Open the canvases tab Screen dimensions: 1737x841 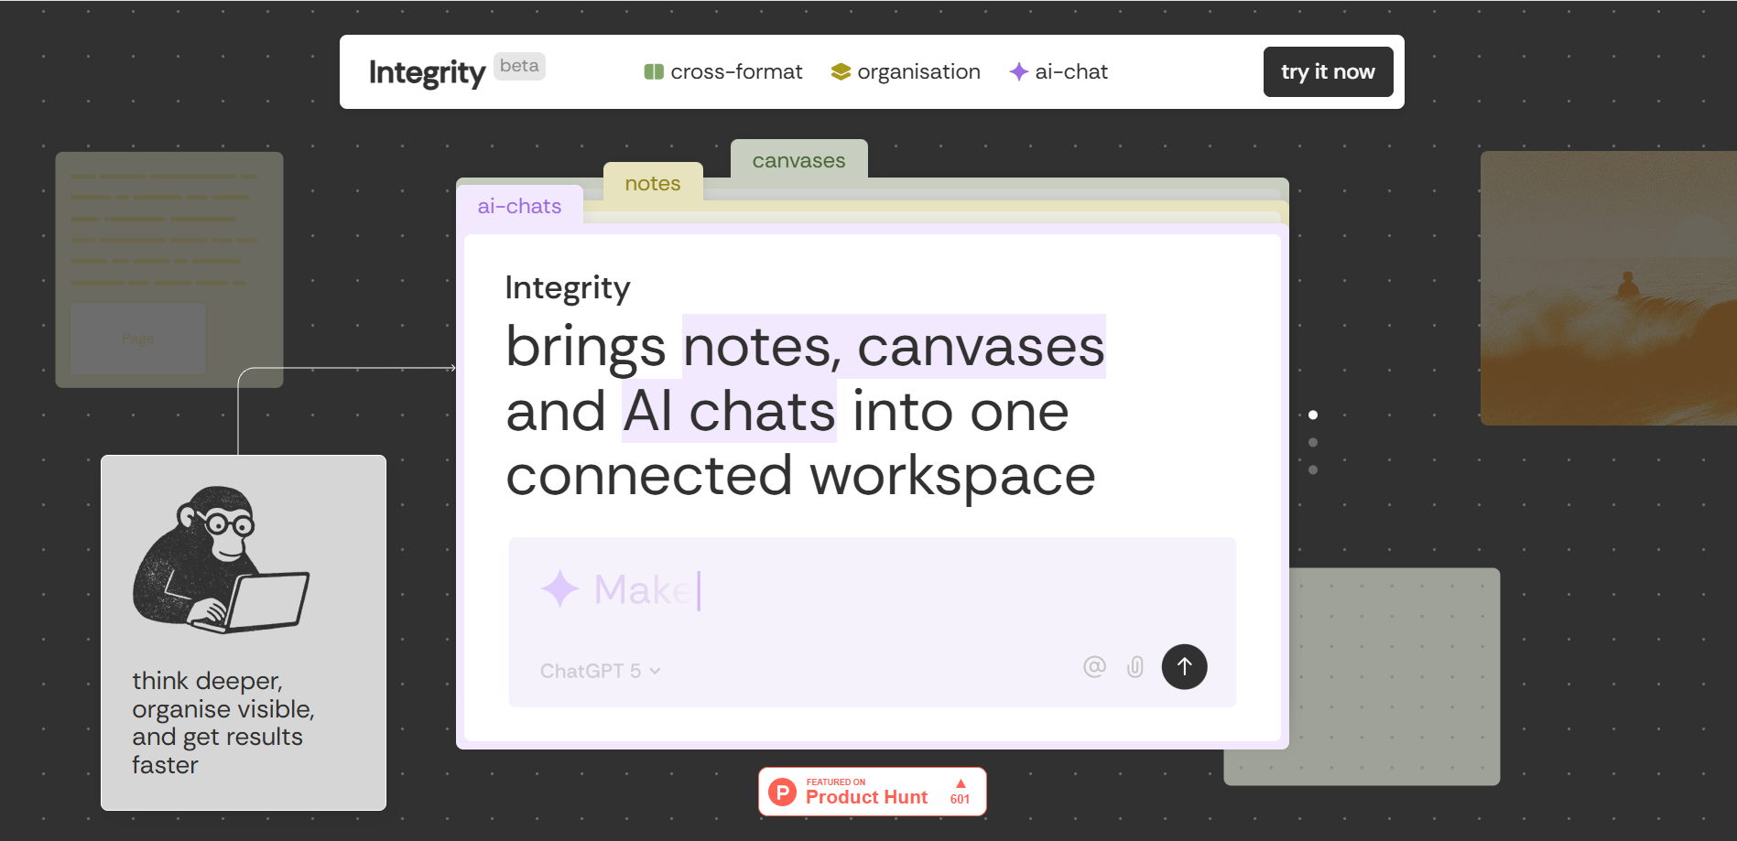(798, 159)
